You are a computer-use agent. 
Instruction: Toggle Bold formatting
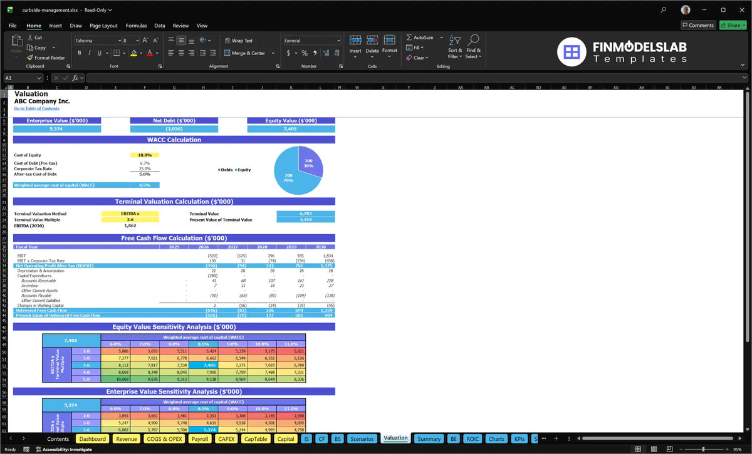pos(80,53)
